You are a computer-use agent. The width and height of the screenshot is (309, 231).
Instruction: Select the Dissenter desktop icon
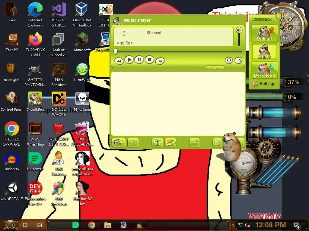point(35,162)
